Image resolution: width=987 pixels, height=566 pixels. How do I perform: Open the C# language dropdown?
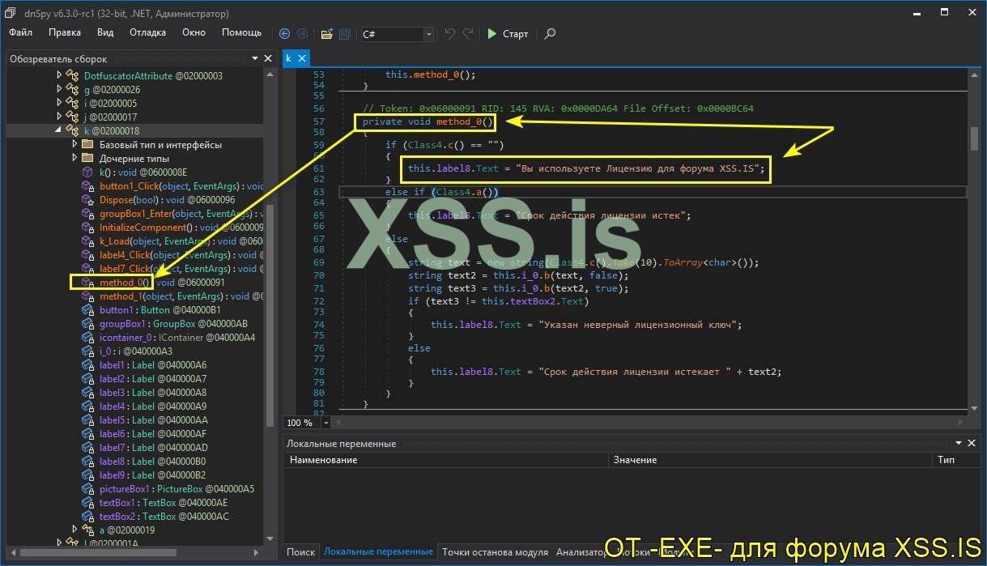[428, 34]
